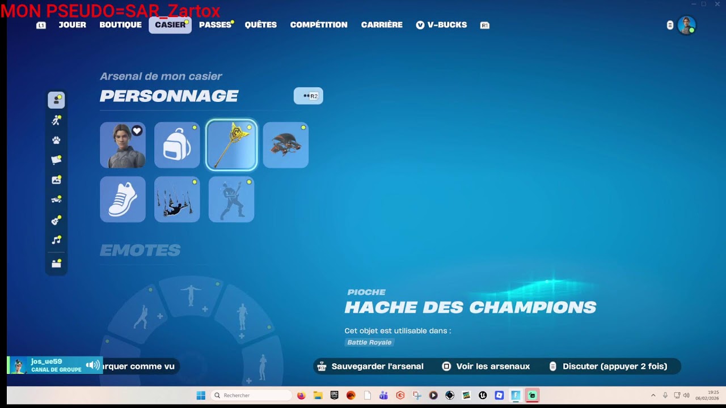Image resolution: width=726 pixels, height=408 pixels.
Task: Open the car vehicles category in sidebar
Action: (x=56, y=199)
